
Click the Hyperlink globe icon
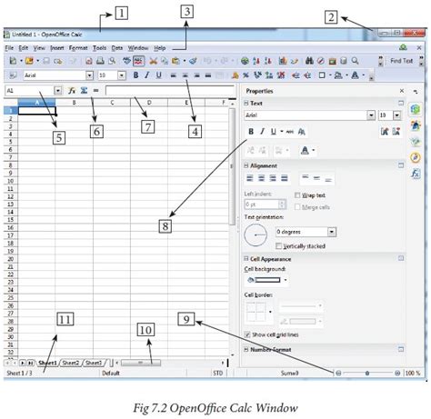[x=245, y=61]
